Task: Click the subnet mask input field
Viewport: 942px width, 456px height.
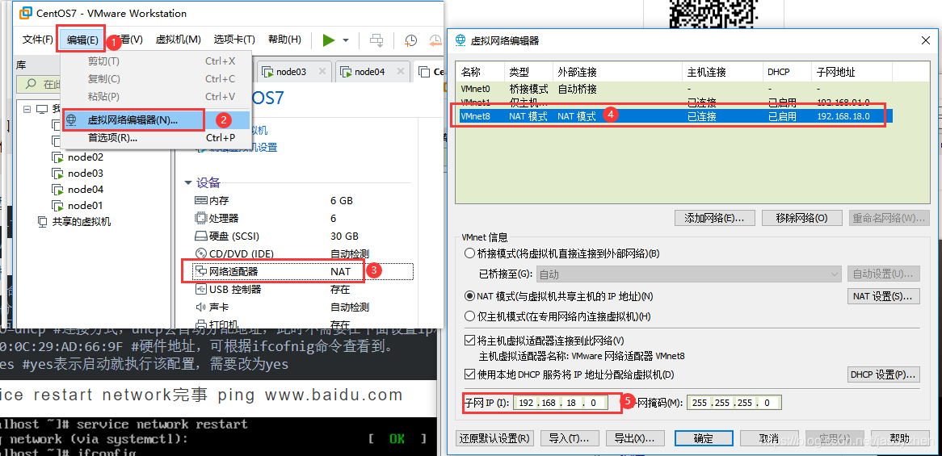Action: pos(734,404)
